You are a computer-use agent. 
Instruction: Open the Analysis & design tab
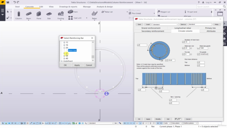tap(105, 7)
